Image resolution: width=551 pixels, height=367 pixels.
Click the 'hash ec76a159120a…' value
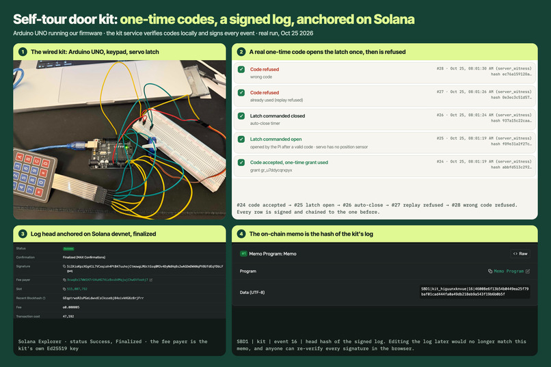pos(511,74)
